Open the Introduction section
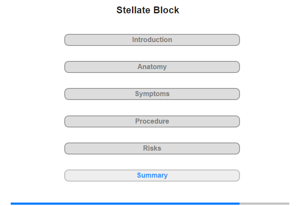Viewport: 300px width, 206px height. tap(152, 40)
